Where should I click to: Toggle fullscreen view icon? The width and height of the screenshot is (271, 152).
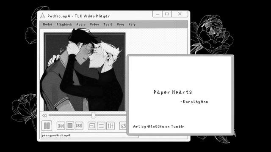tap(92, 126)
